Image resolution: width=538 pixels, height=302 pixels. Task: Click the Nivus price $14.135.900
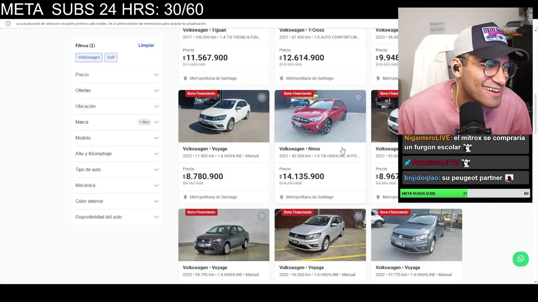coord(302,177)
